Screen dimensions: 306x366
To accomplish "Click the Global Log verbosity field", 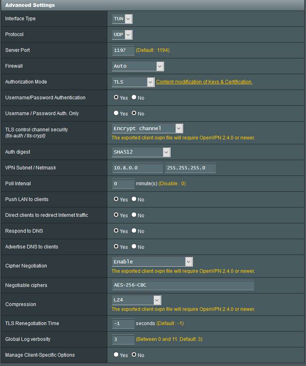I will (123, 339).
